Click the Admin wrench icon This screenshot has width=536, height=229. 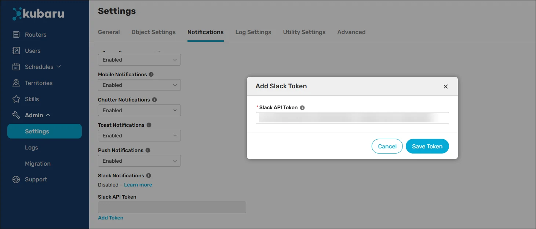[16, 115]
